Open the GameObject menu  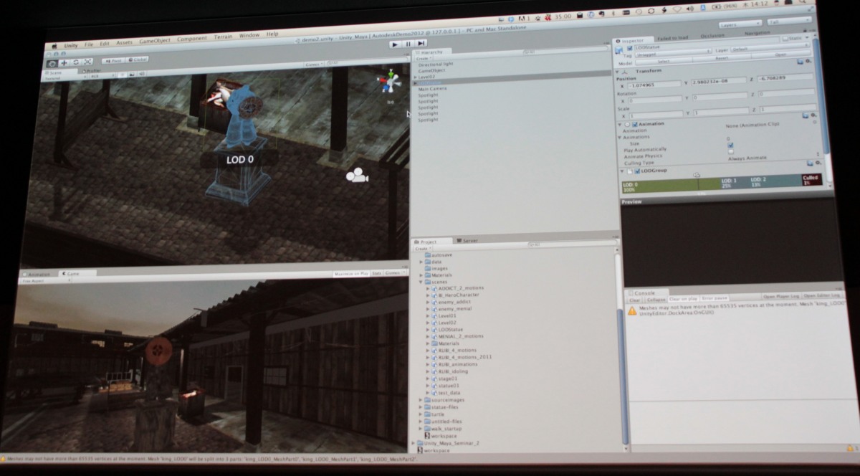(x=154, y=42)
